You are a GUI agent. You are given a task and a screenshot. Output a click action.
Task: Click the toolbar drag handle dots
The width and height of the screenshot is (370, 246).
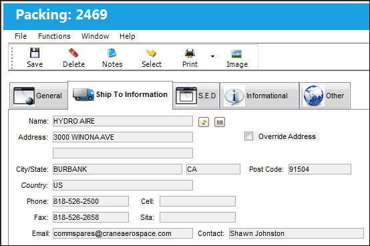(12, 57)
